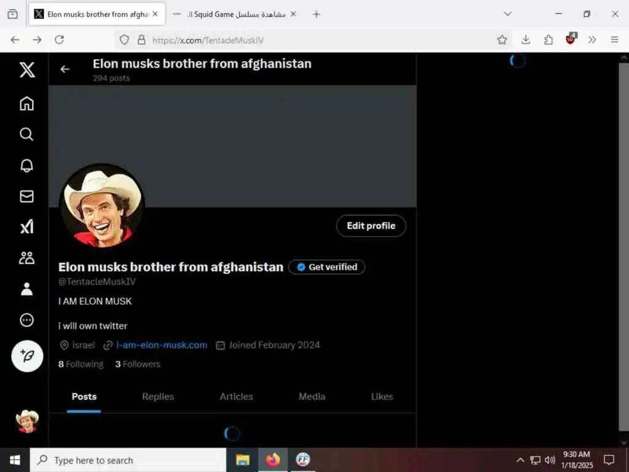Open Explore search icon in sidebar

coord(27,134)
